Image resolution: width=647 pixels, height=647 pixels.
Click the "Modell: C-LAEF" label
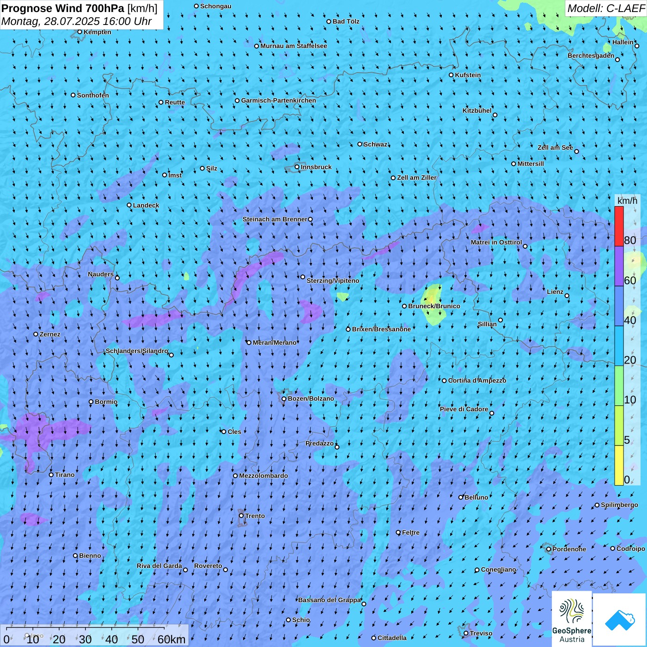pyautogui.click(x=606, y=8)
